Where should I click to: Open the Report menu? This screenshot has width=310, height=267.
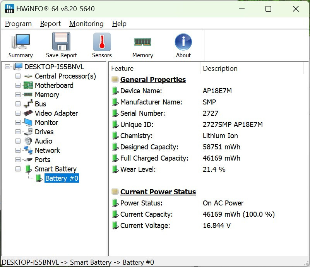pyautogui.click(x=50, y=24)
